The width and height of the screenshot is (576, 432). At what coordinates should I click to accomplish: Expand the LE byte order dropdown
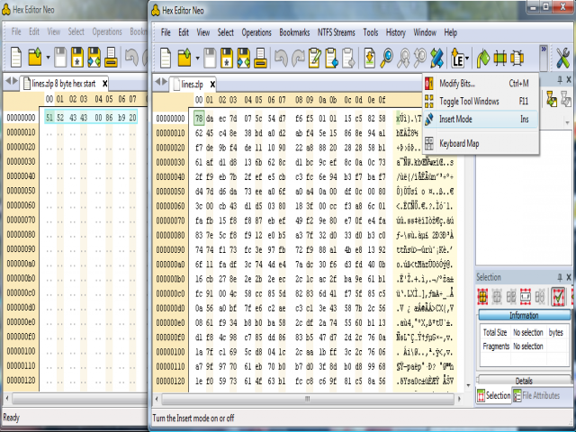tap(469, 59)
